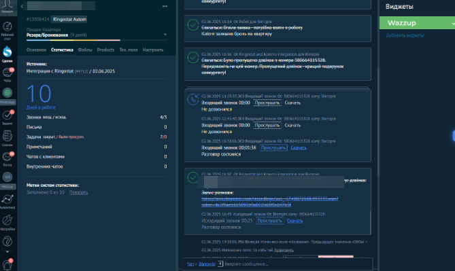Click Развернуть for the 16 events entry
The height and width of the screenshot is (271, 455).
pos(284,250)
